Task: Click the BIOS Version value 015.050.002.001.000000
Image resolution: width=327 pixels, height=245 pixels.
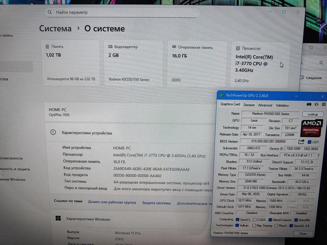Action: pos(268,141)
